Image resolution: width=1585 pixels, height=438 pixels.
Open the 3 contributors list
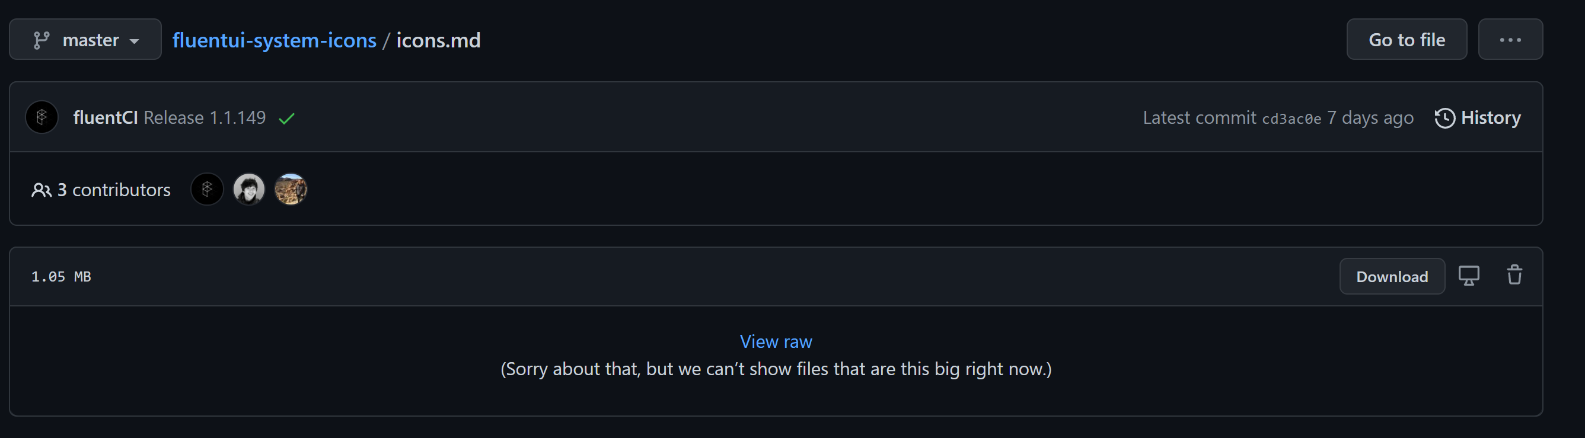pyautogui.click(x=114, y=190)
